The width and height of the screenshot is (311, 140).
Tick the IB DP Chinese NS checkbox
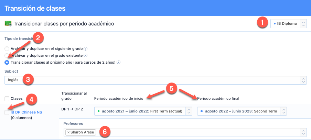pos(7,112)
